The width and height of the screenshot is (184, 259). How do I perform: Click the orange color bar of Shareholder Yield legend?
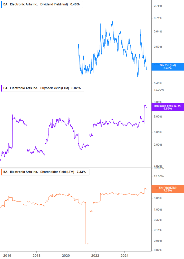tap(2, 172)
